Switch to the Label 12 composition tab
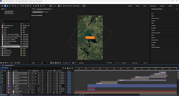The height and width of the screenshot is (96, 179). 46,12
